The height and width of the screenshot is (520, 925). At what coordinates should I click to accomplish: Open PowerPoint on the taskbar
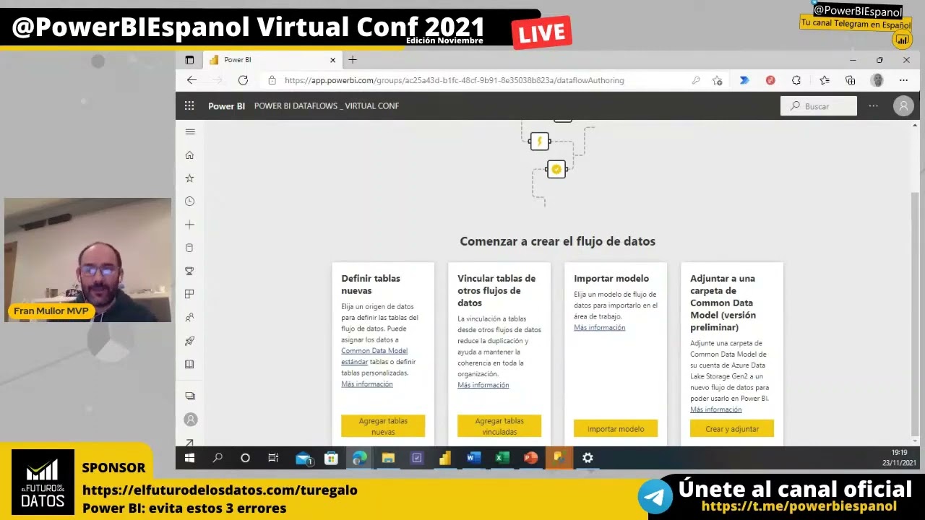click(530, 458)
